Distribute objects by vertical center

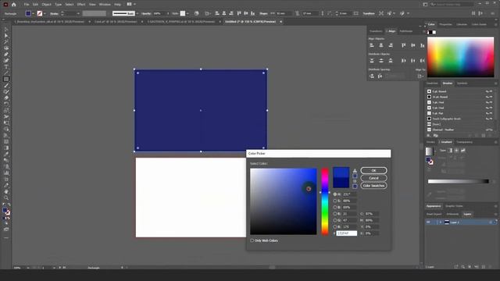381,61
